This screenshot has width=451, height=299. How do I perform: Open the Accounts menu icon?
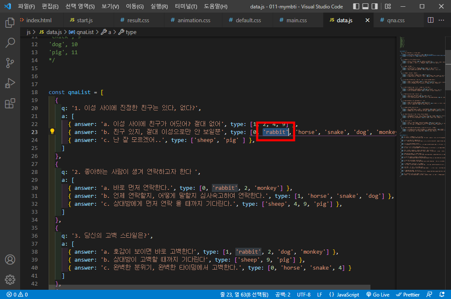(x=10, y=260)
